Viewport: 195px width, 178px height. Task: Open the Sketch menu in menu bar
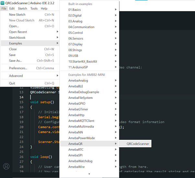click(22, 8)
